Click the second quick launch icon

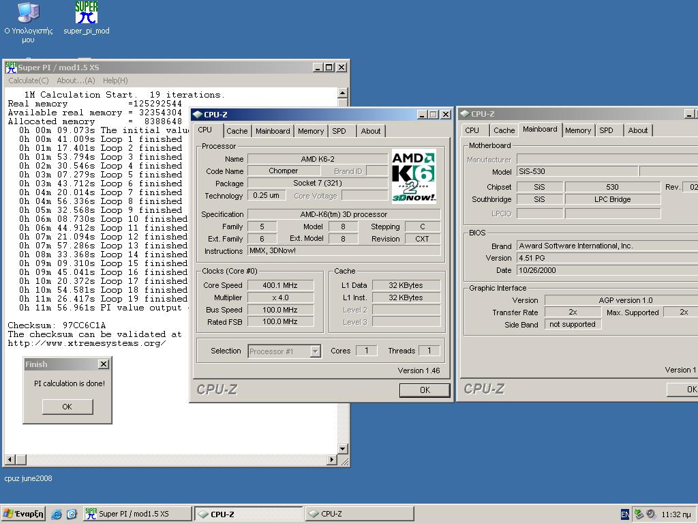click(x=72, y=514)
